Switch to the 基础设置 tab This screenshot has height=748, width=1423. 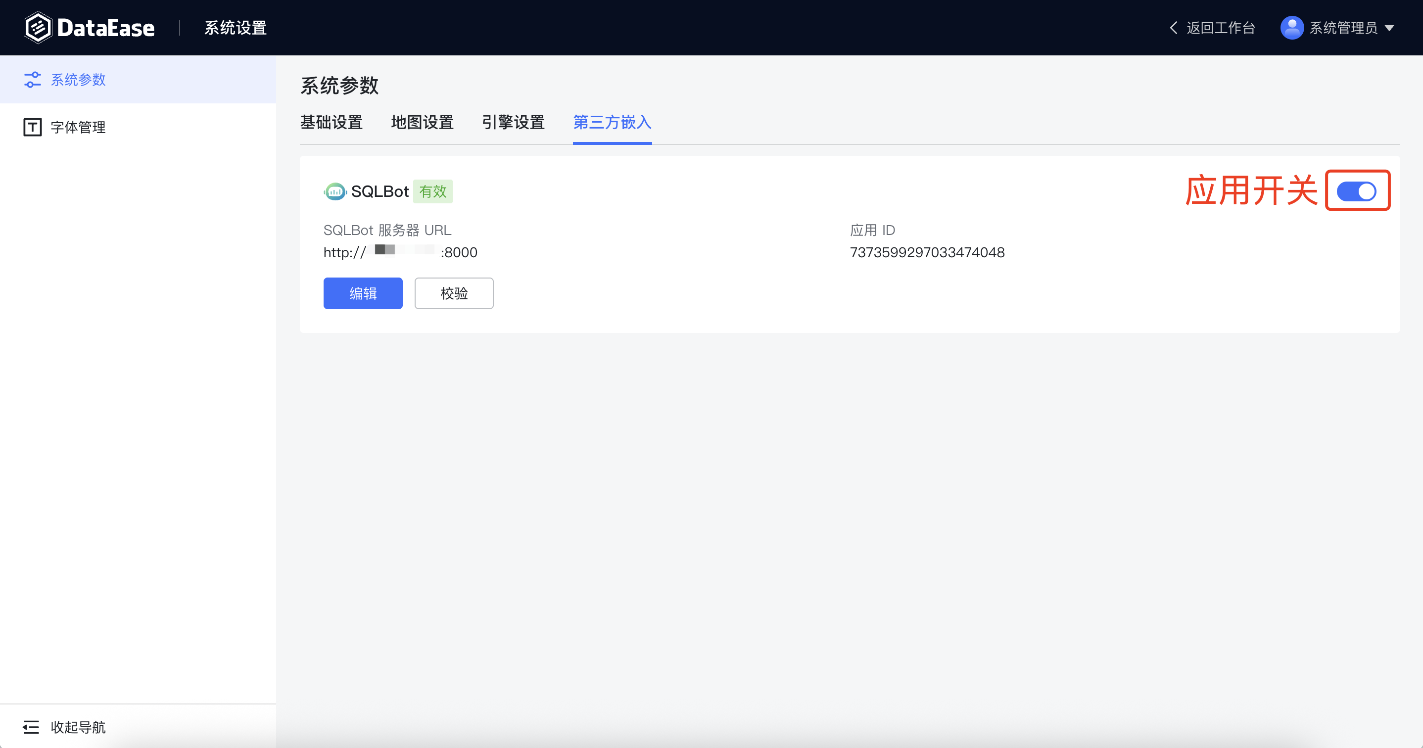332,123
